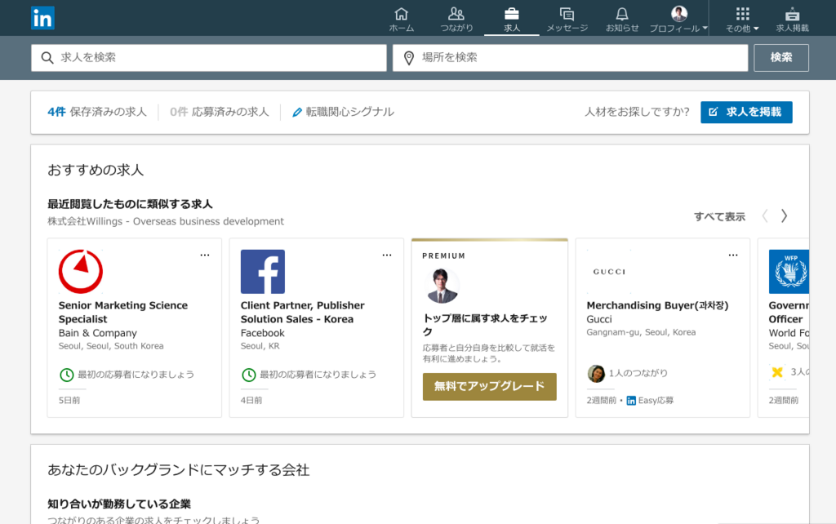Open the つながり network tab

click(x=456, y=20)
